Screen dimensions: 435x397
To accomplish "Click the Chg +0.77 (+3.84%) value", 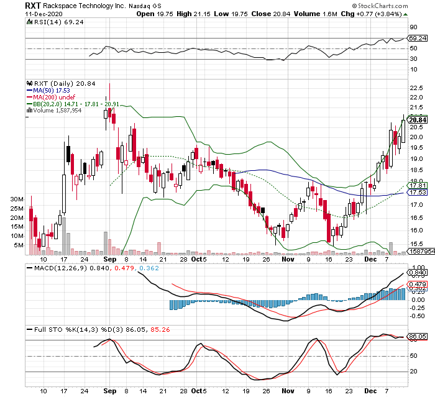I will [371, 14].
